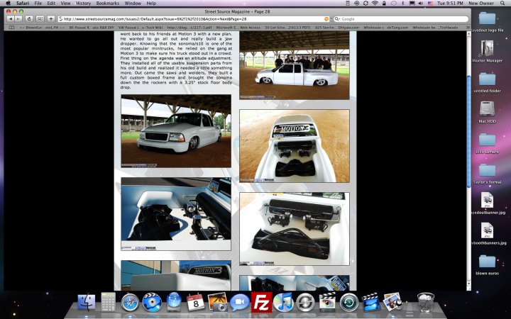This screenshot has height=319, width=511.
Task: Open FileZilla from the dock
Action: [261, 303]
